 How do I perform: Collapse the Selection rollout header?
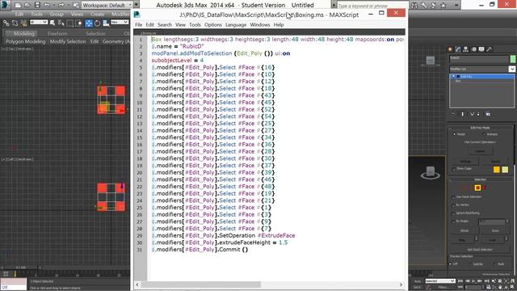coord(480,179)
